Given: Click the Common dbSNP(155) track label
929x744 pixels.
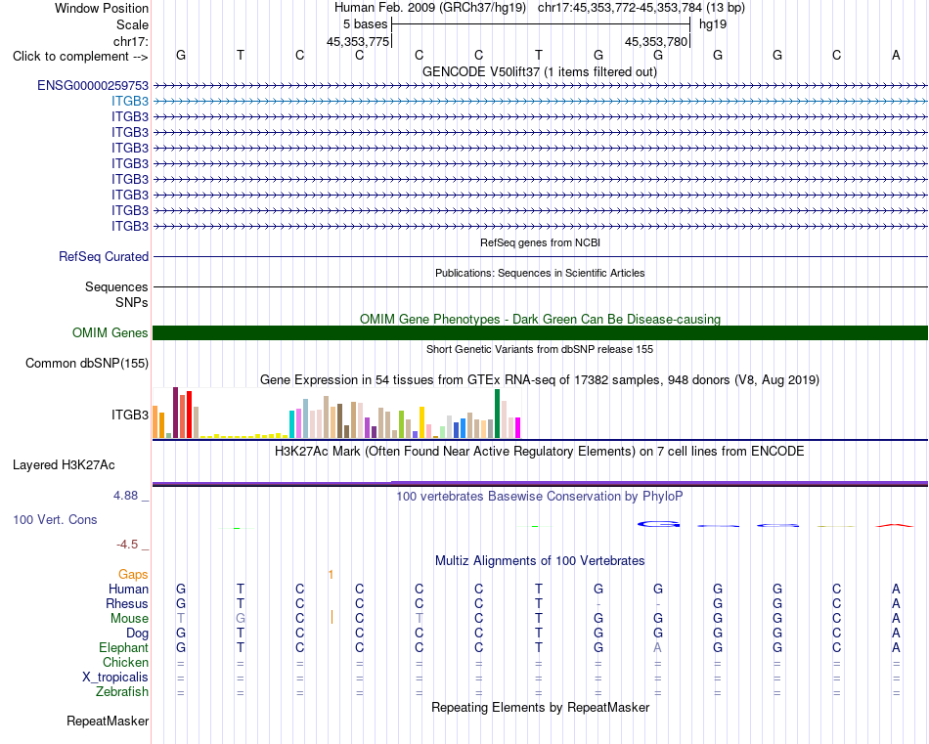Looking at the screenshot, I should (86, 363).
